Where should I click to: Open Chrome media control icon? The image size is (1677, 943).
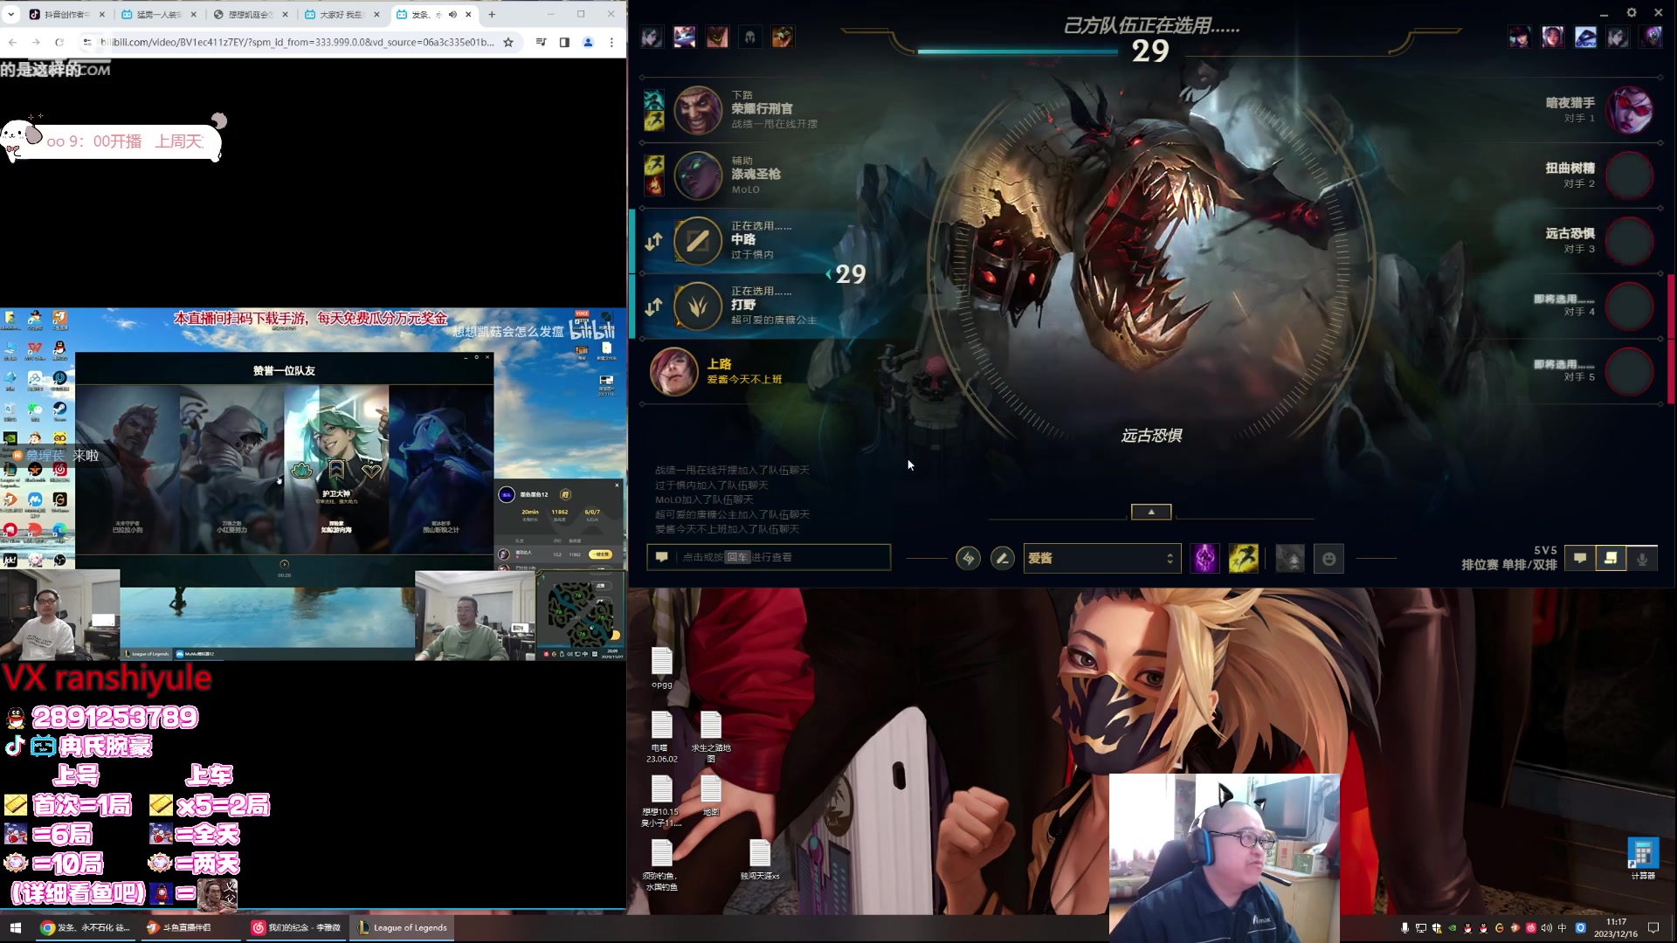pos(541,42)
